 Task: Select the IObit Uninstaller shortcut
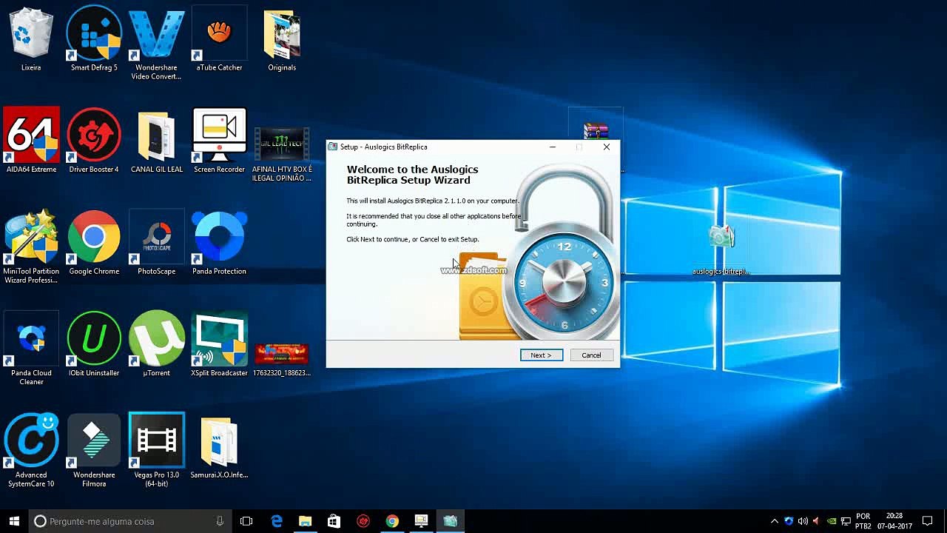pyautogui.click(x=94, y=344)
